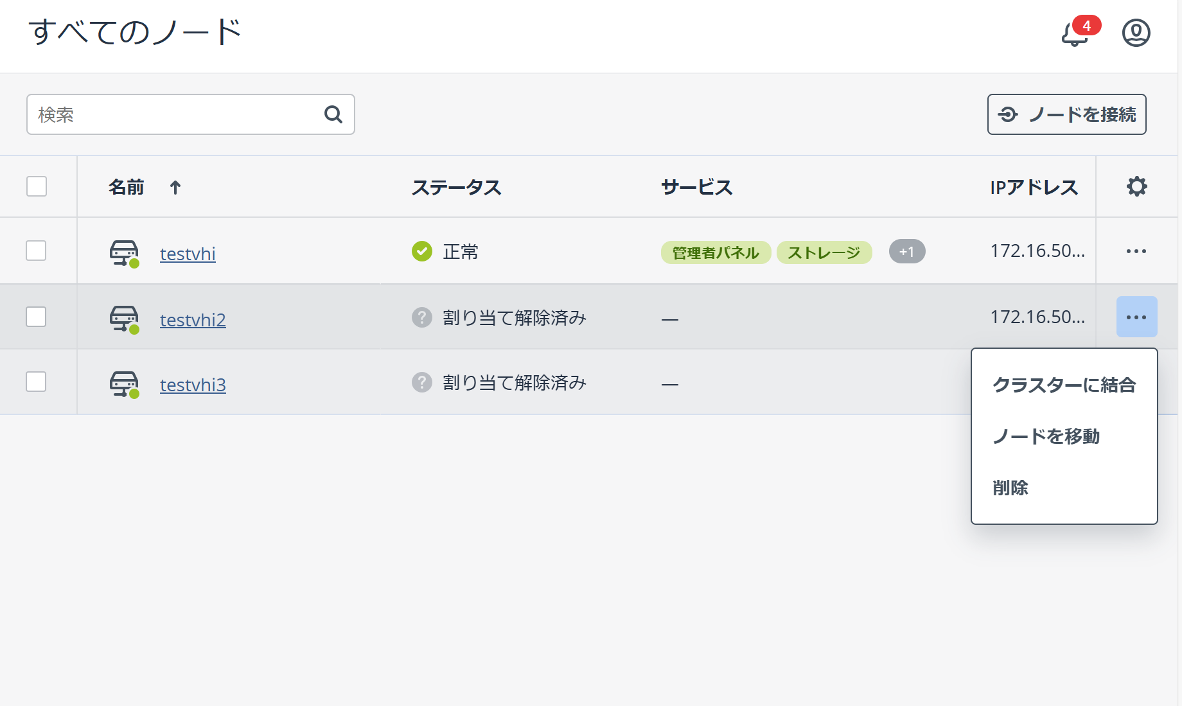
Task: Select the checkbox for testvhi row
Action: click(36, 251)
